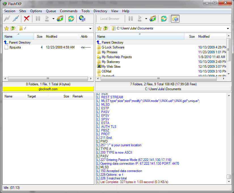Select the My Web Sites folder

(111, 67)
